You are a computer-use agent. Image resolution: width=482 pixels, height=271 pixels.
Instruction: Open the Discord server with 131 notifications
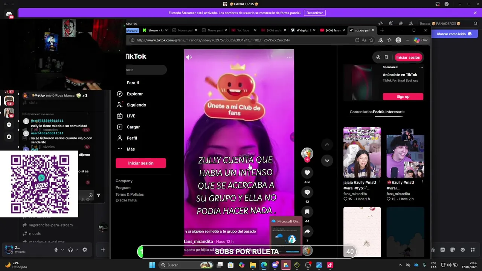[x=9, y=100]
